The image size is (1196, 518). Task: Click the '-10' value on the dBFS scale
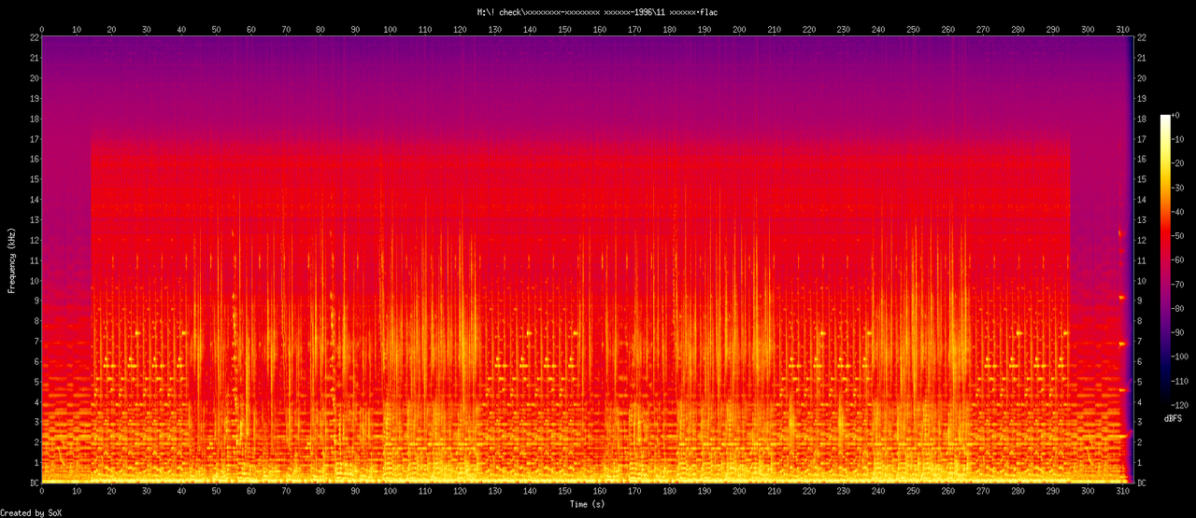point(1178,139)
